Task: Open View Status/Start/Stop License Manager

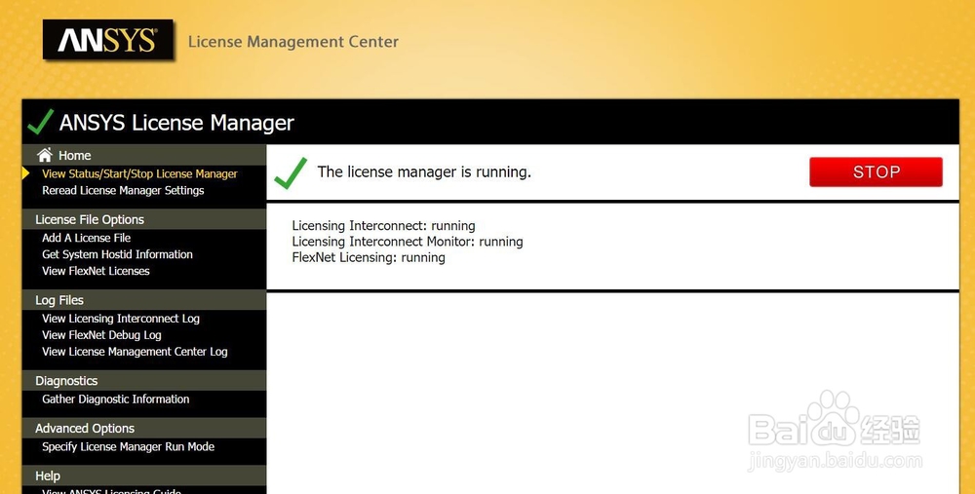Action: pos(139,174)
